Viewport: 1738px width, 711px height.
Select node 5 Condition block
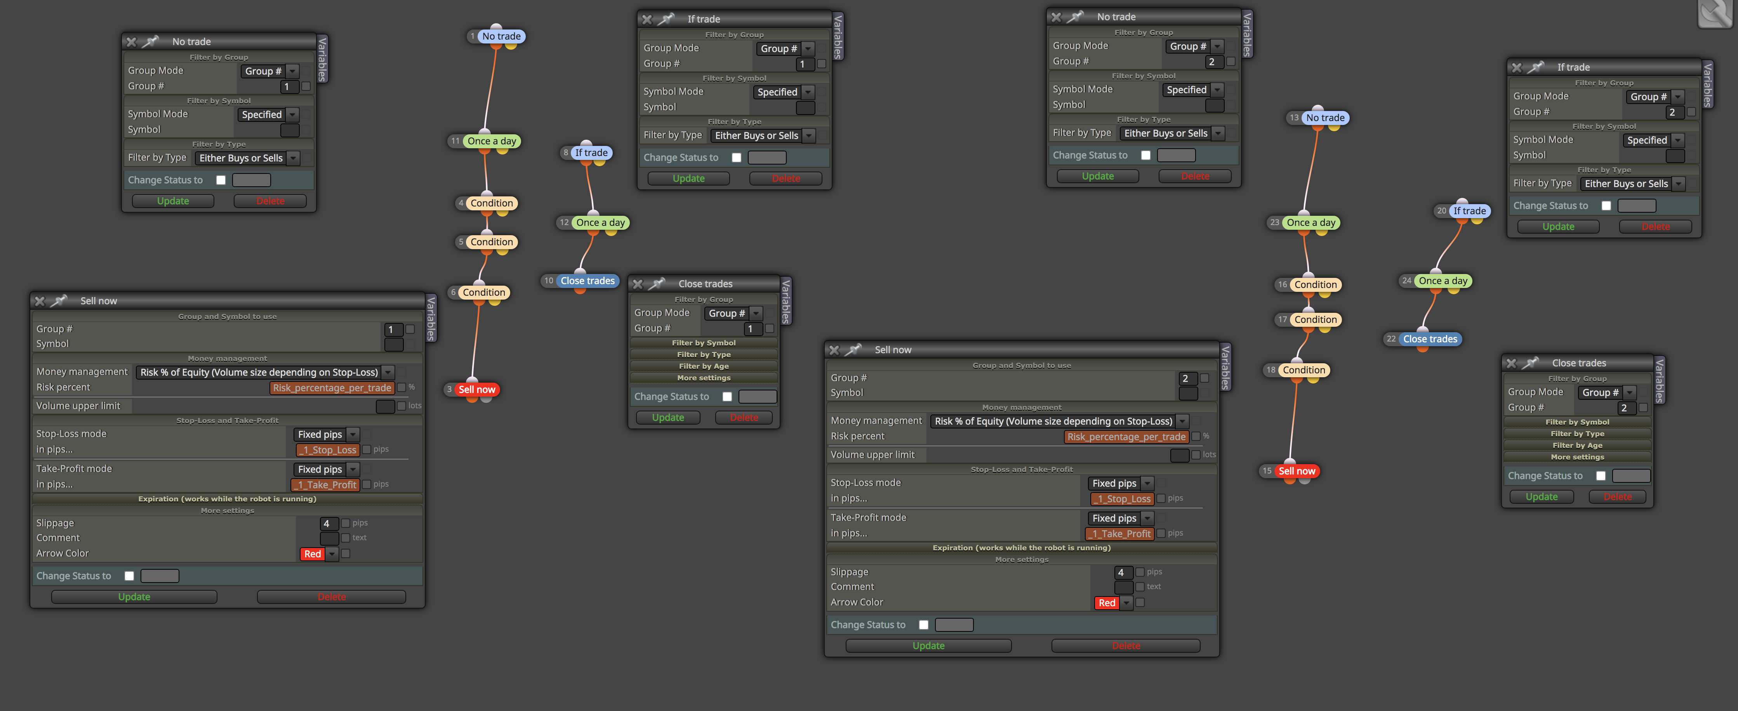(x=492, y=242)
